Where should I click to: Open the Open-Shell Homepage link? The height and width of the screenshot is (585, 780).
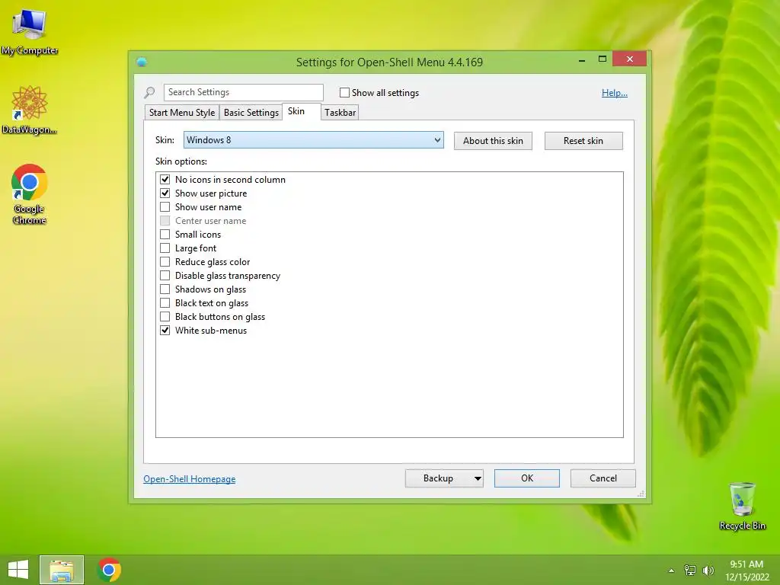pyautogui.click(x=190, y=479)
